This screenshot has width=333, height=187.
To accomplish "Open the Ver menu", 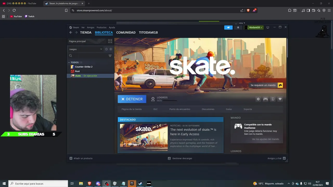I will (83, 28).
